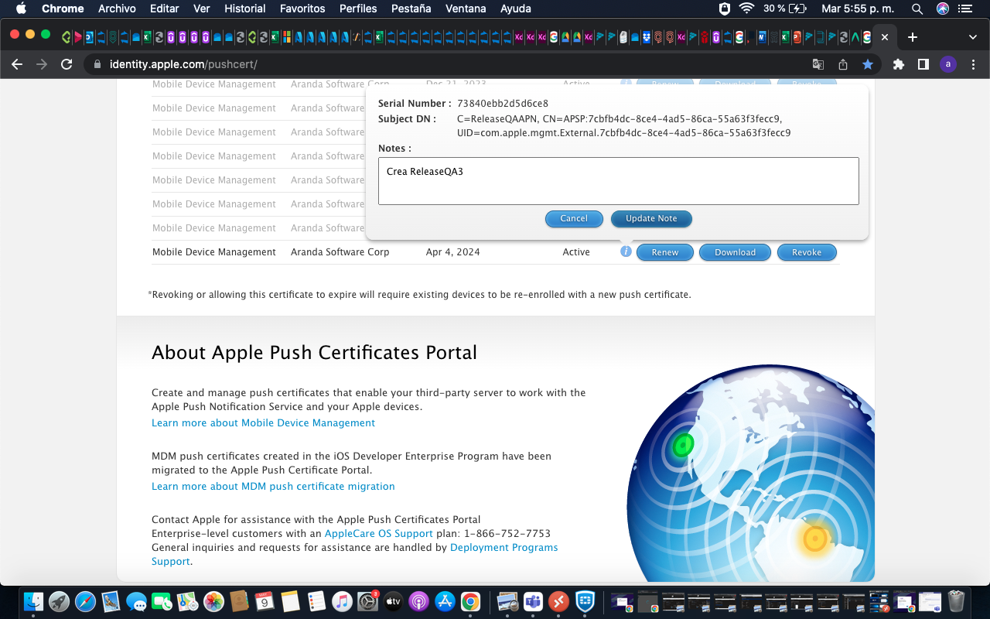
Task: Click the Apr 4, 2024 expiration date
Action: (452, 252)
